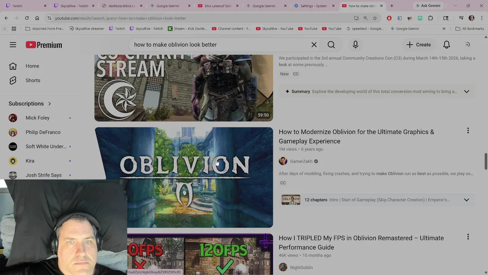Image resolution: width=488 pixels, height=275 pixels.
Task: Click the 12 chapters preview thumbnail
Action: click(291, 200)
